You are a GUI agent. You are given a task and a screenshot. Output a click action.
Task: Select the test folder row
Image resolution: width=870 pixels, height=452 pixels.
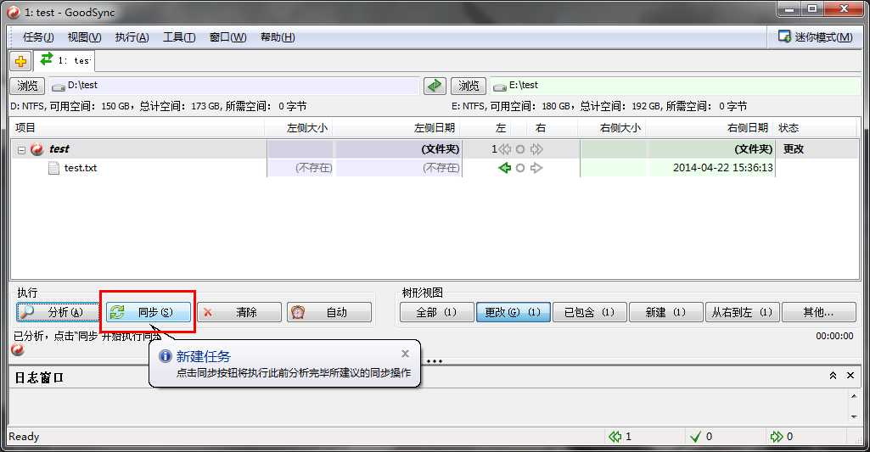tap(435, 149)
